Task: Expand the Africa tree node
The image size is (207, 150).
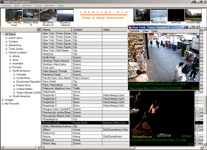Action: tap(10, 56)
